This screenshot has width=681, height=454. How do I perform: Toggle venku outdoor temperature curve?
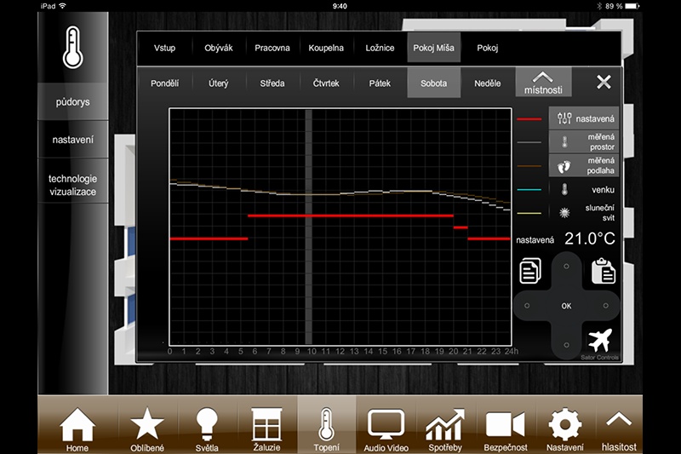click(x=584, y=189)
